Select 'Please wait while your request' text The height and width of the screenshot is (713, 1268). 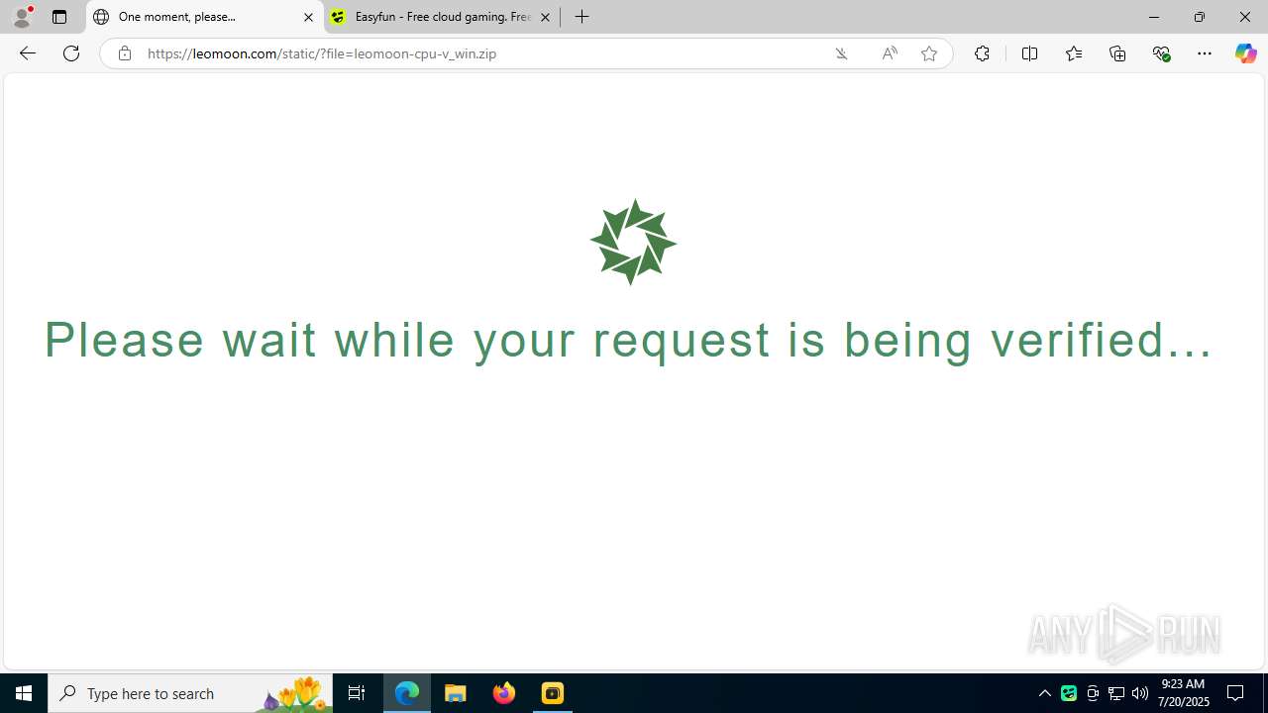tap(407, 340)
